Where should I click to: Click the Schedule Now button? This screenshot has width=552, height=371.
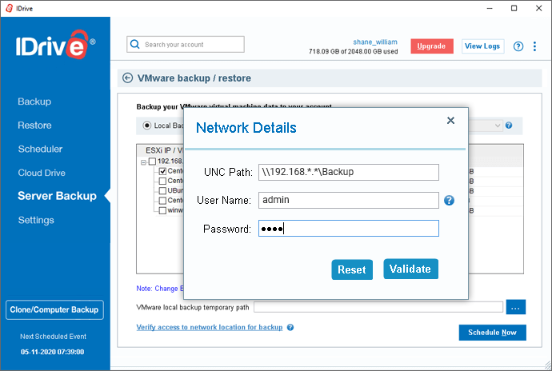(x=493, y=333)
